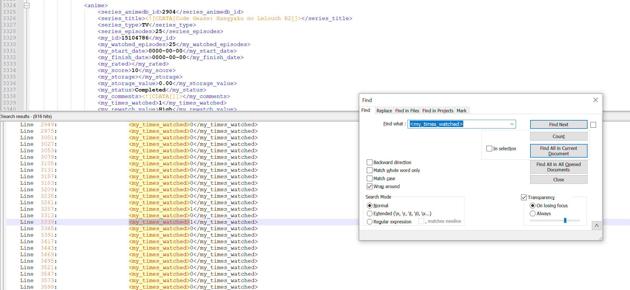Click the Find Next button
Viewport: 630px width, 290px height.
pos(558,125)
